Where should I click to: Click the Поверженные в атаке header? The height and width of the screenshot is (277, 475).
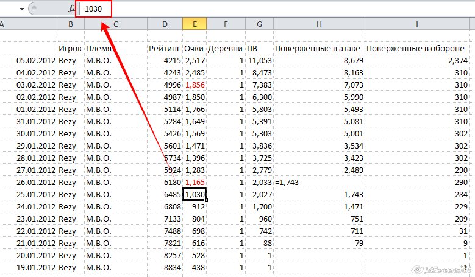pos(319,48)
